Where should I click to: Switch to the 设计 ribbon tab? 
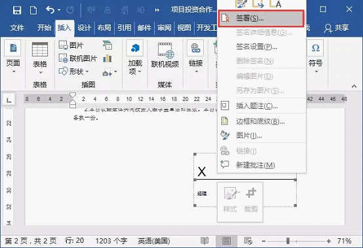[84, 28]
